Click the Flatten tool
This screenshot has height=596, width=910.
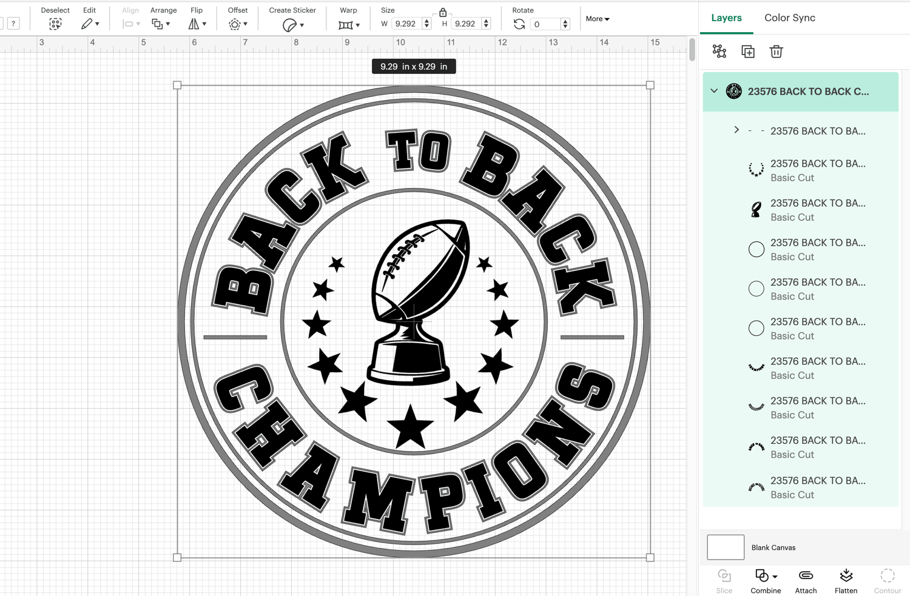coord(846,581)
